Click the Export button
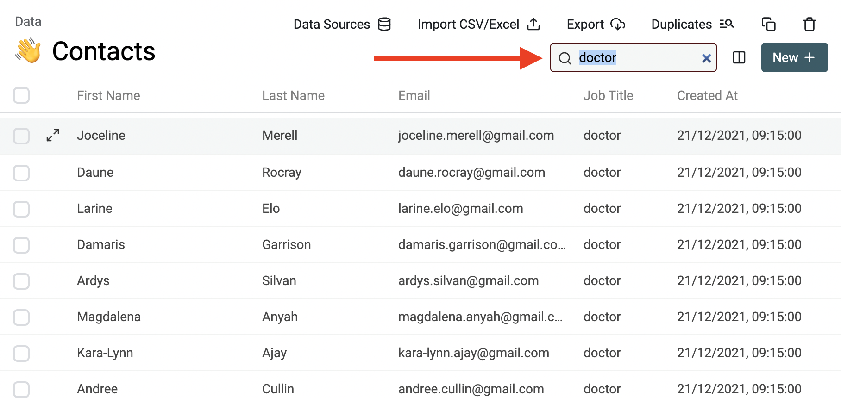841x398 pixels. (596, 24)
